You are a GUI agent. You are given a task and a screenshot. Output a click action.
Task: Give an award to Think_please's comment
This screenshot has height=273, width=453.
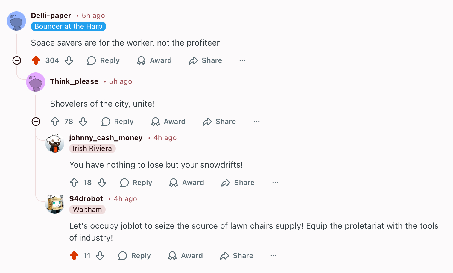click(168, 122)
